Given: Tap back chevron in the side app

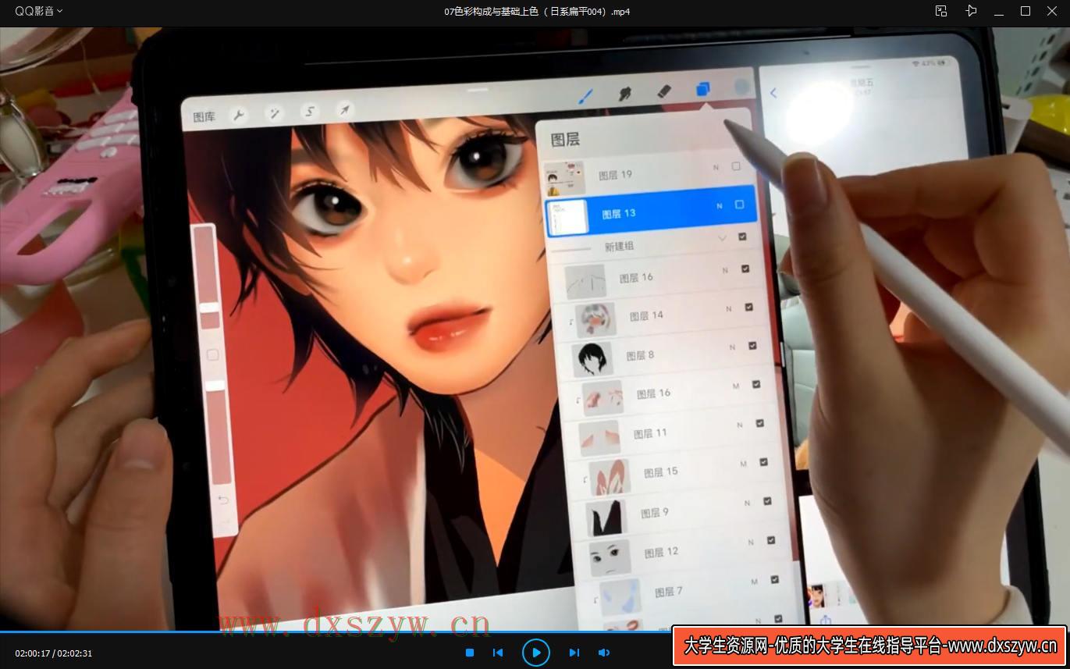Looking at the screenshot, I should click(773, 93).
